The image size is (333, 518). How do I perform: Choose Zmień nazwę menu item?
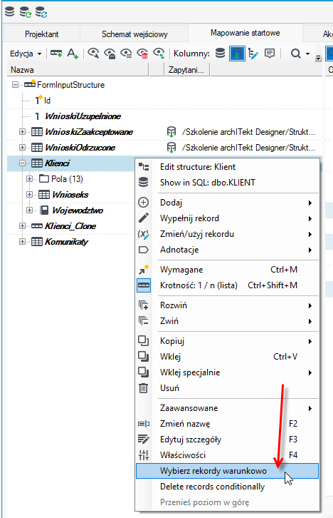pyautogui.click(x=227, y=424)
